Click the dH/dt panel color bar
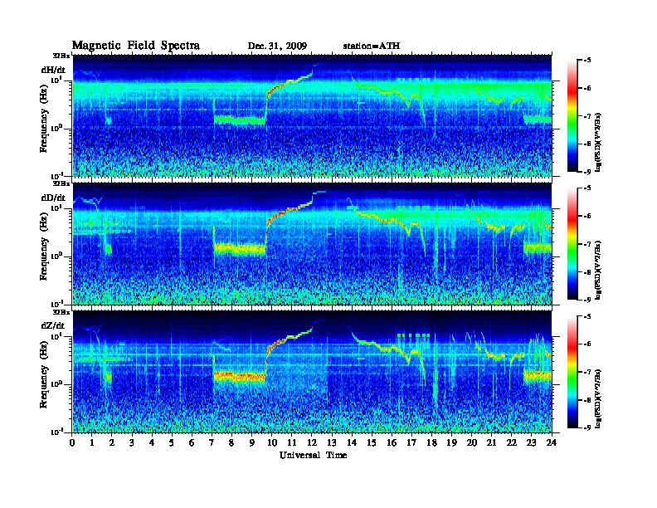Viewport: 657px width, 508px height. click(572, 116)
